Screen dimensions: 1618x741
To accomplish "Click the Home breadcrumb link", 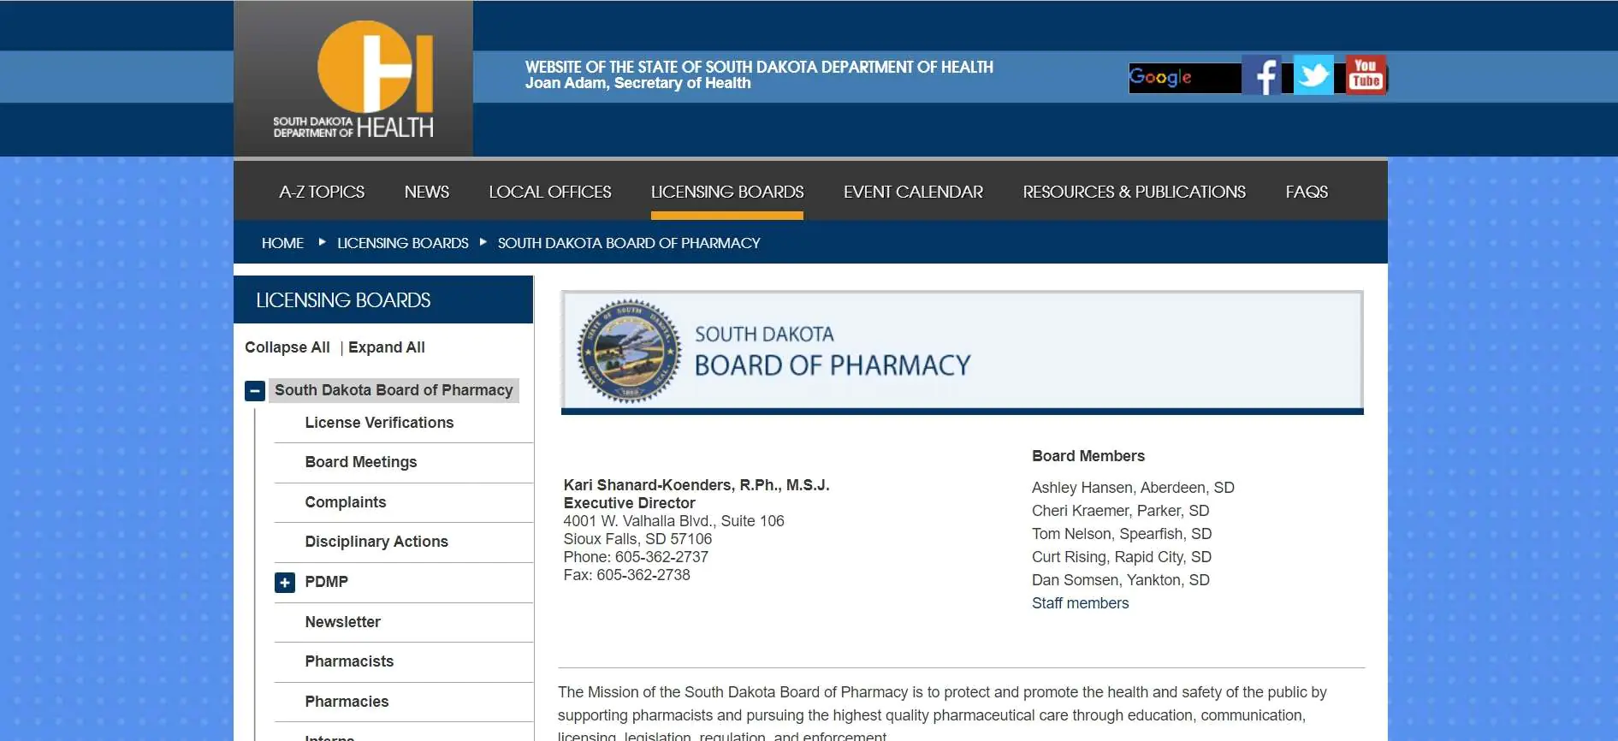I will (x=282, y=243).
